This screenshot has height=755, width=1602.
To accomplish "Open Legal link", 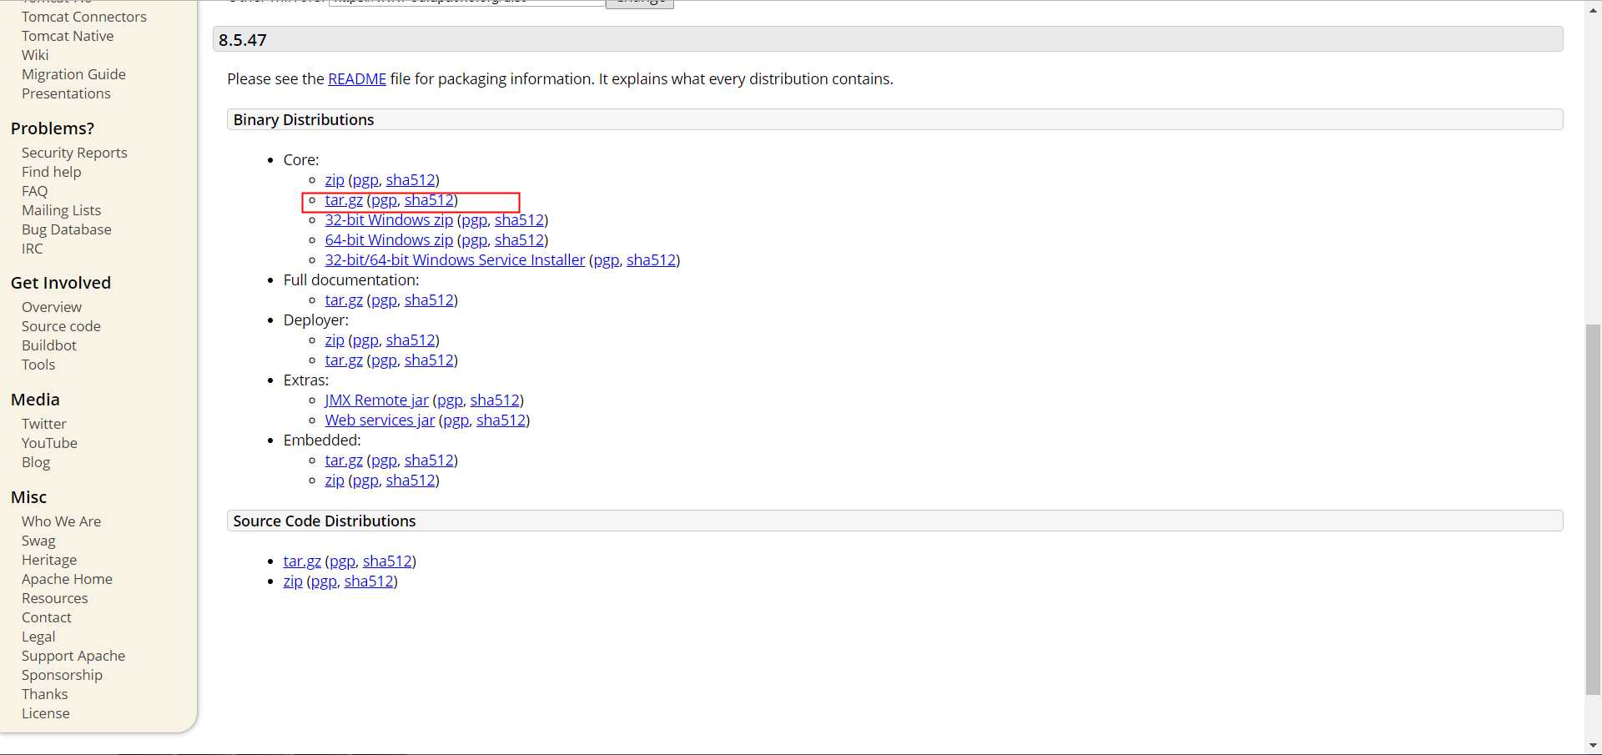I will (x=38, y=637).
